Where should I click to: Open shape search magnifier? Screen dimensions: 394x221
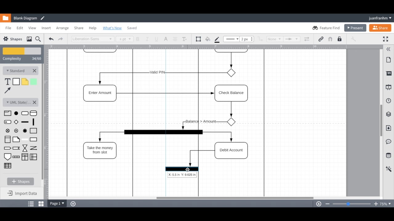pyautogui.click(x=38, y=39)
